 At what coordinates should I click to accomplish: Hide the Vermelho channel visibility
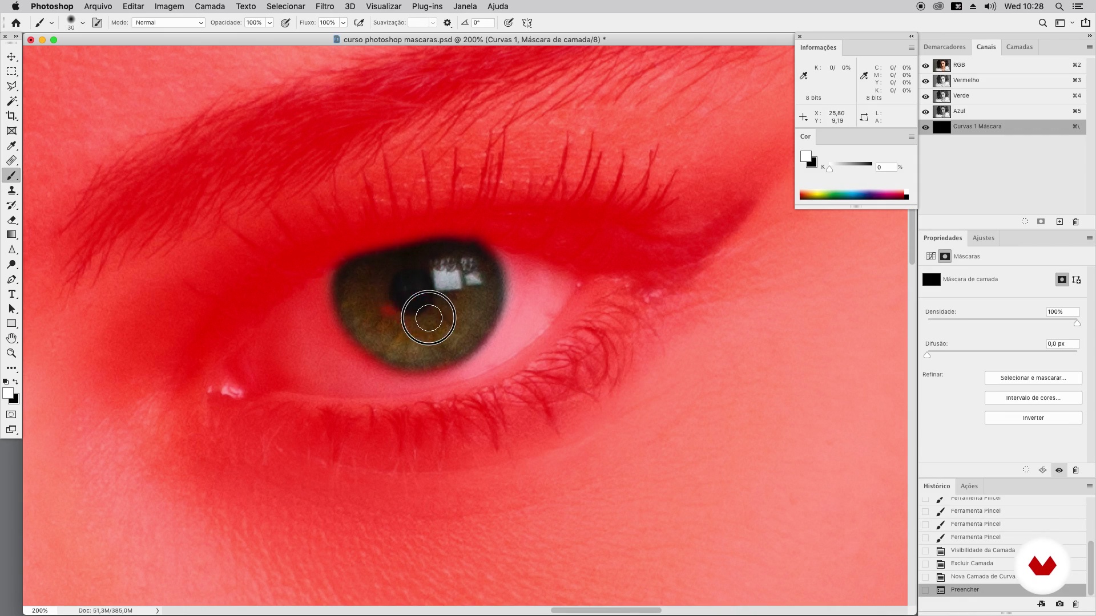(925, 80)
